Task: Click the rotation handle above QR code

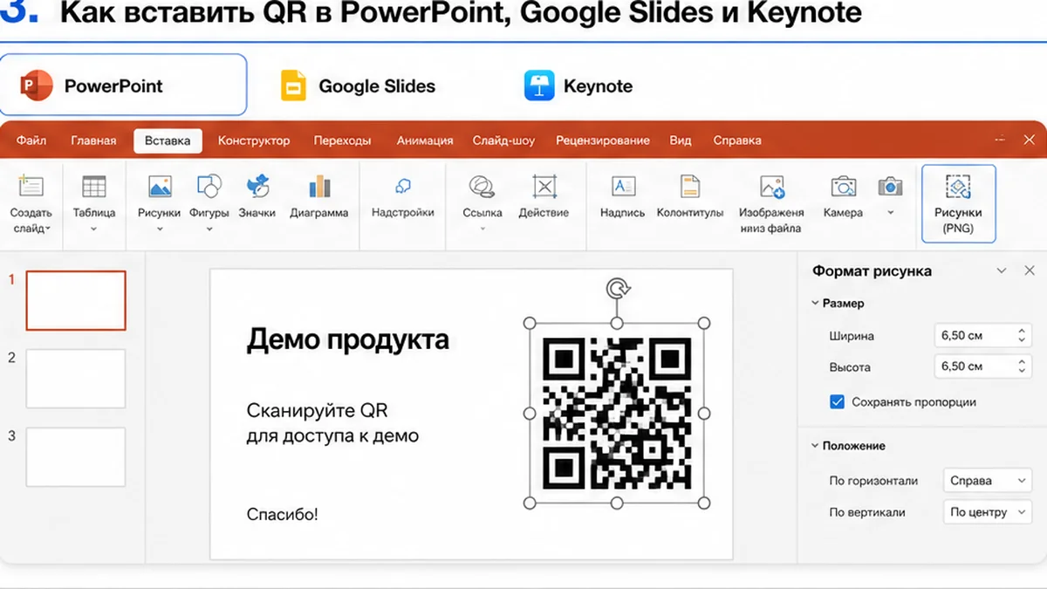Action: (618, 289)
